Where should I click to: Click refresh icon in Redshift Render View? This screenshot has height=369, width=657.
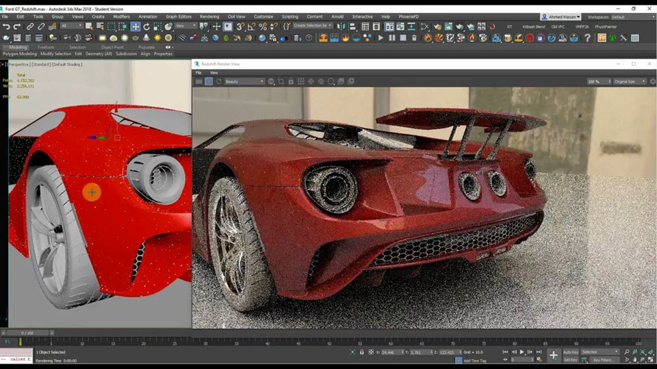219,81
